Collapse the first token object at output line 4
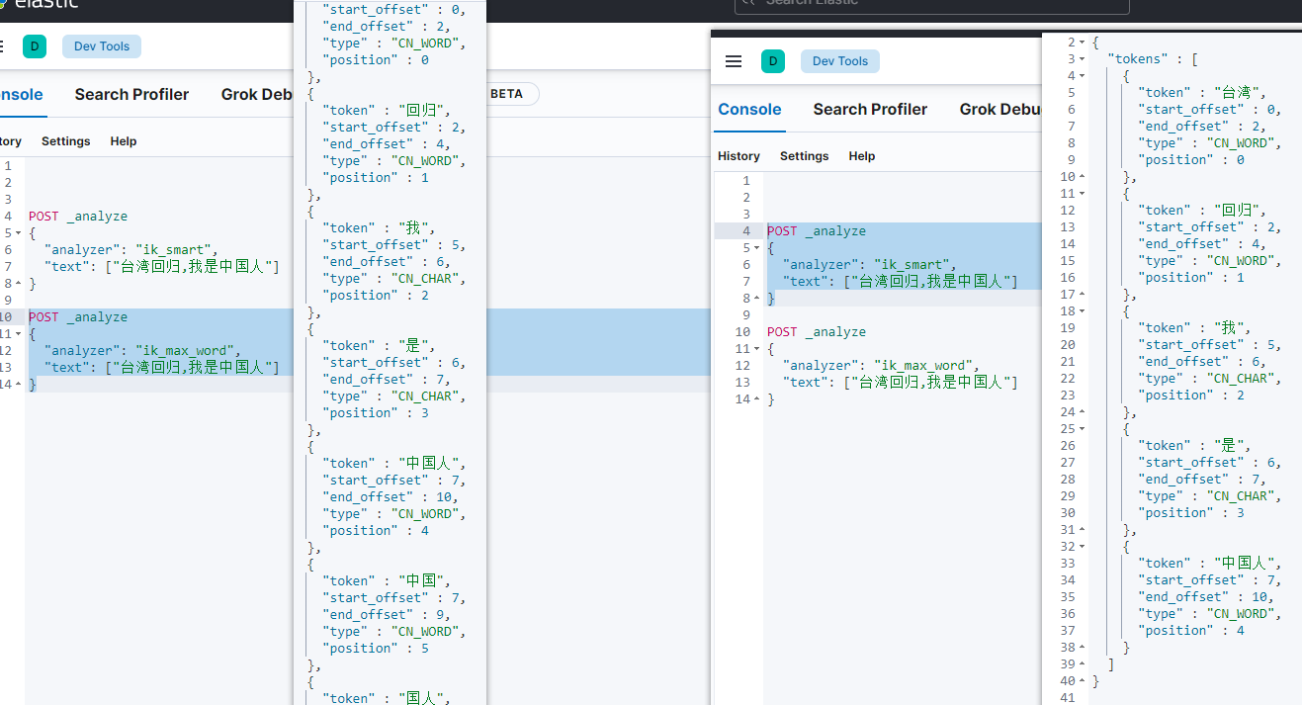1302x705 pixels. (1083, 76)
